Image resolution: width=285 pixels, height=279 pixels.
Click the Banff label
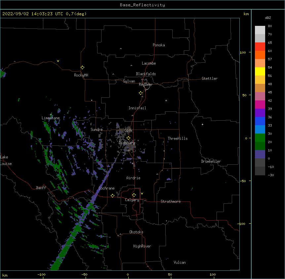coord(41,188)
